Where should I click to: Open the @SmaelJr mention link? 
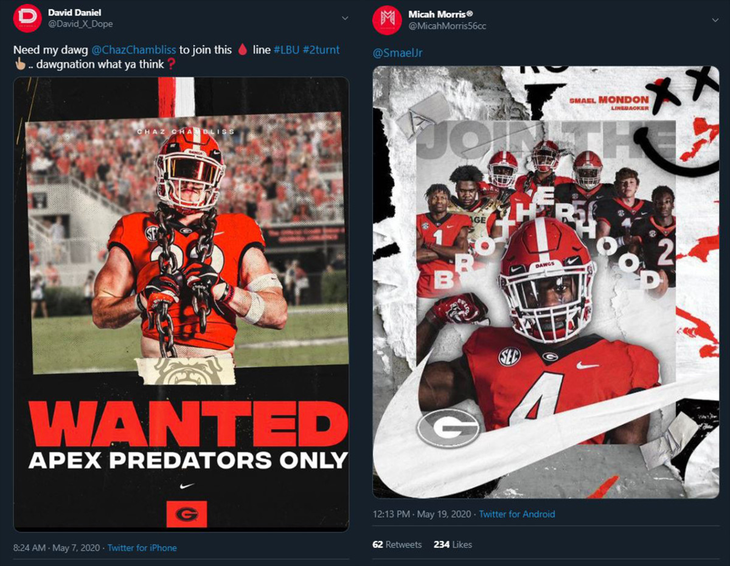pyautogui.click(x=398, y=53)
